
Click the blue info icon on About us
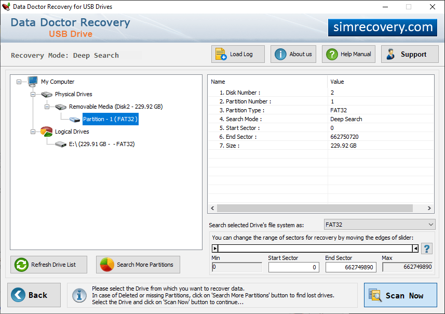coord(280,54)
